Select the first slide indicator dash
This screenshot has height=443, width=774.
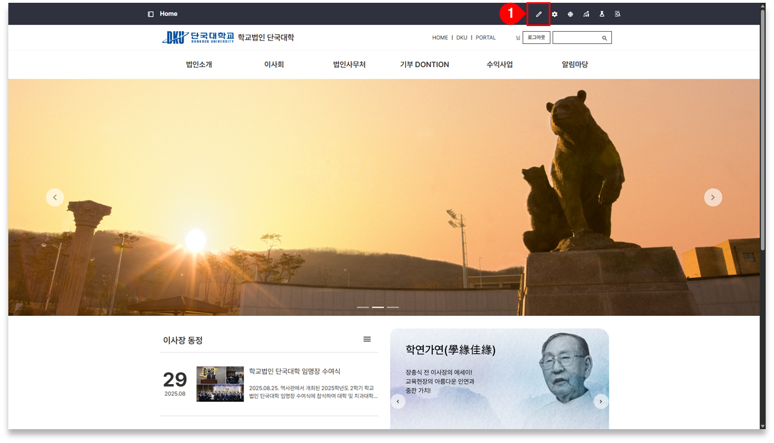coord(363,307)
